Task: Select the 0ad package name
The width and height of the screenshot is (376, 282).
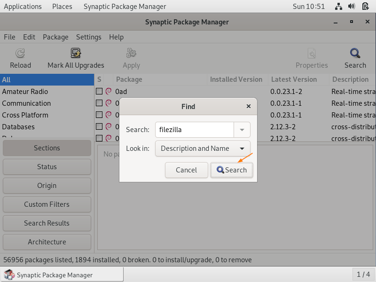Action: point(121,91)
